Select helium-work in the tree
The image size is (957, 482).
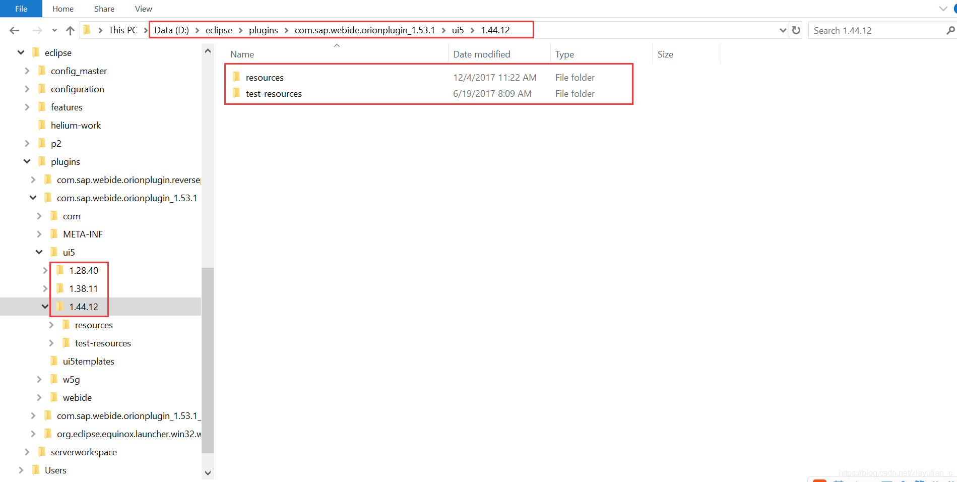[76, 125]
